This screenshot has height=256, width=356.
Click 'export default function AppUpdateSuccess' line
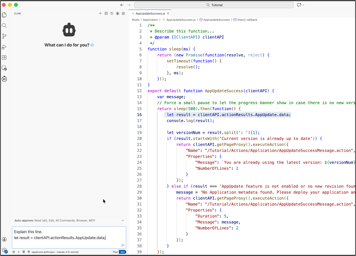(211, 91)
